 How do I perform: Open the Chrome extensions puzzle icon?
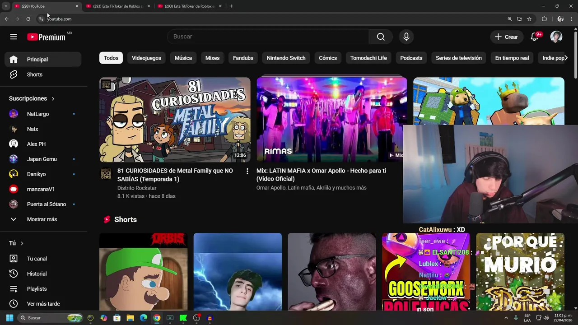click(544, 19)
